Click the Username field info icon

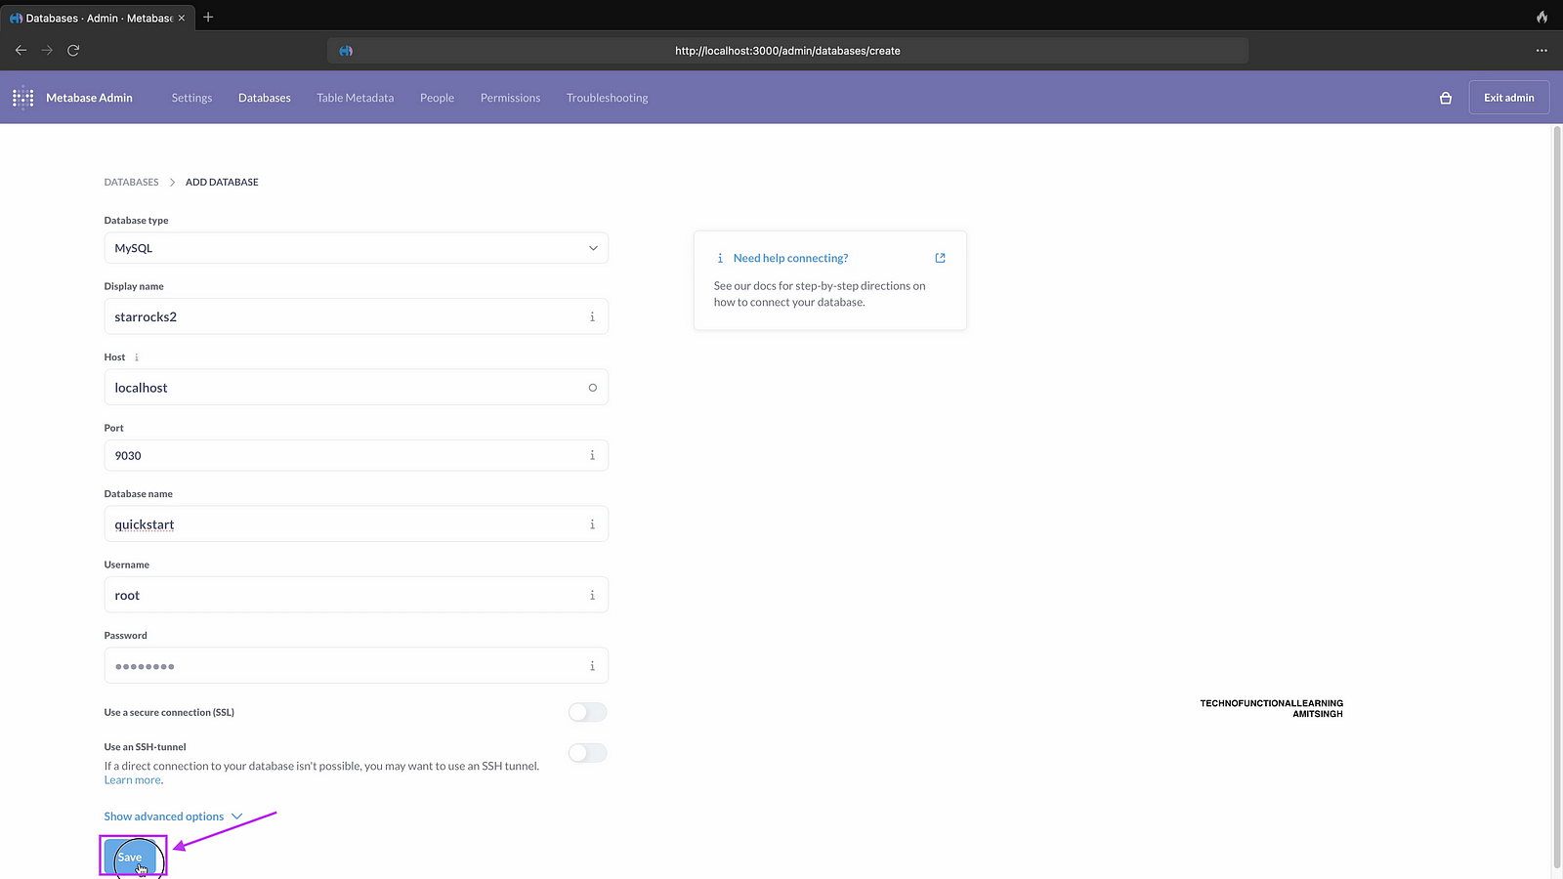(592, 595)
